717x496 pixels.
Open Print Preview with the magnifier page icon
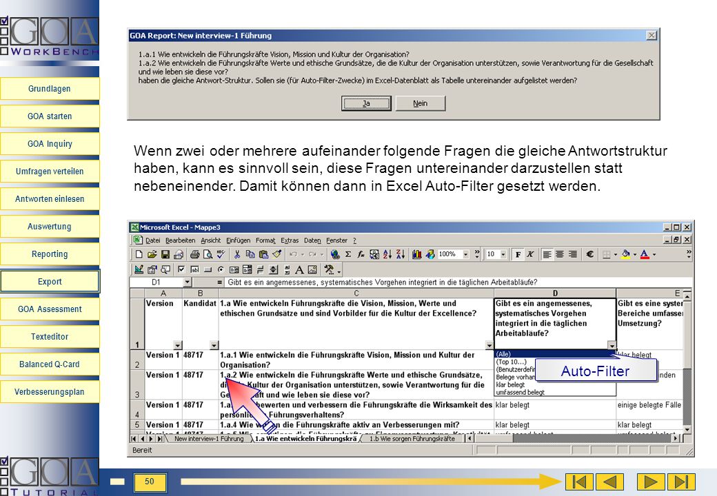(208, 254)
